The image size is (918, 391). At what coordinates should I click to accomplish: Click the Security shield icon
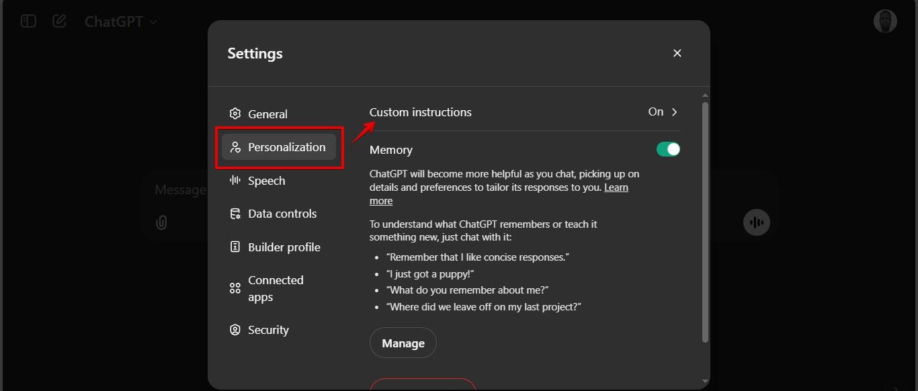pyautogui.click(x=235, y=330)
